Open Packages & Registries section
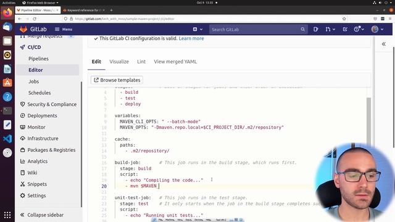This screenshot has height=222, width=395. click(x=51, y=150)
